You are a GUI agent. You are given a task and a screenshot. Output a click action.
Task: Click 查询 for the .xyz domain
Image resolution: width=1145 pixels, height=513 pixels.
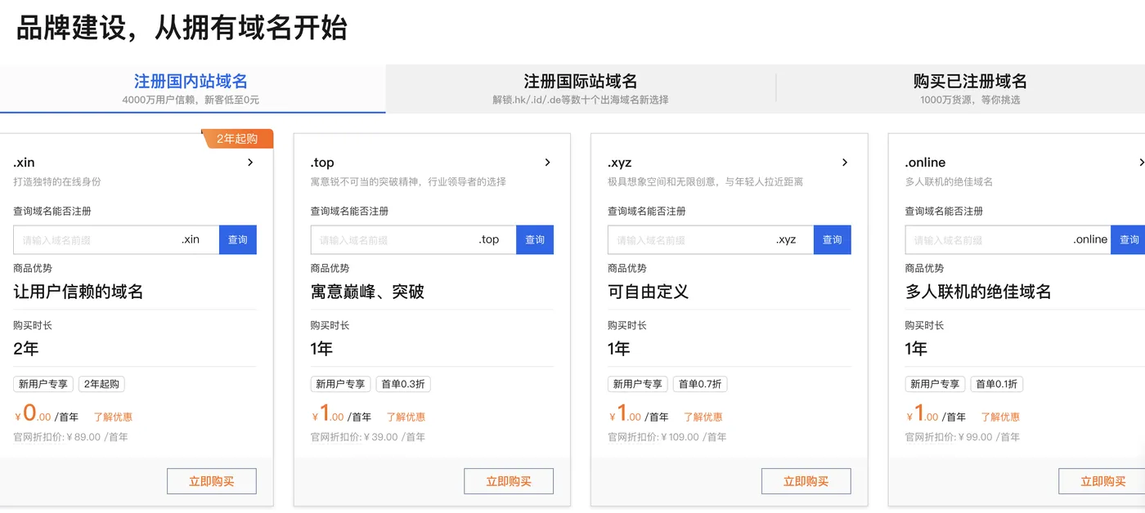click(833, 239)
